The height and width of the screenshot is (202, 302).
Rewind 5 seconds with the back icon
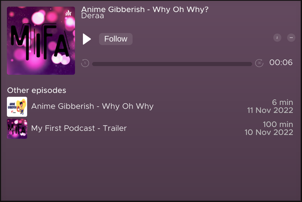coord(85,63)
